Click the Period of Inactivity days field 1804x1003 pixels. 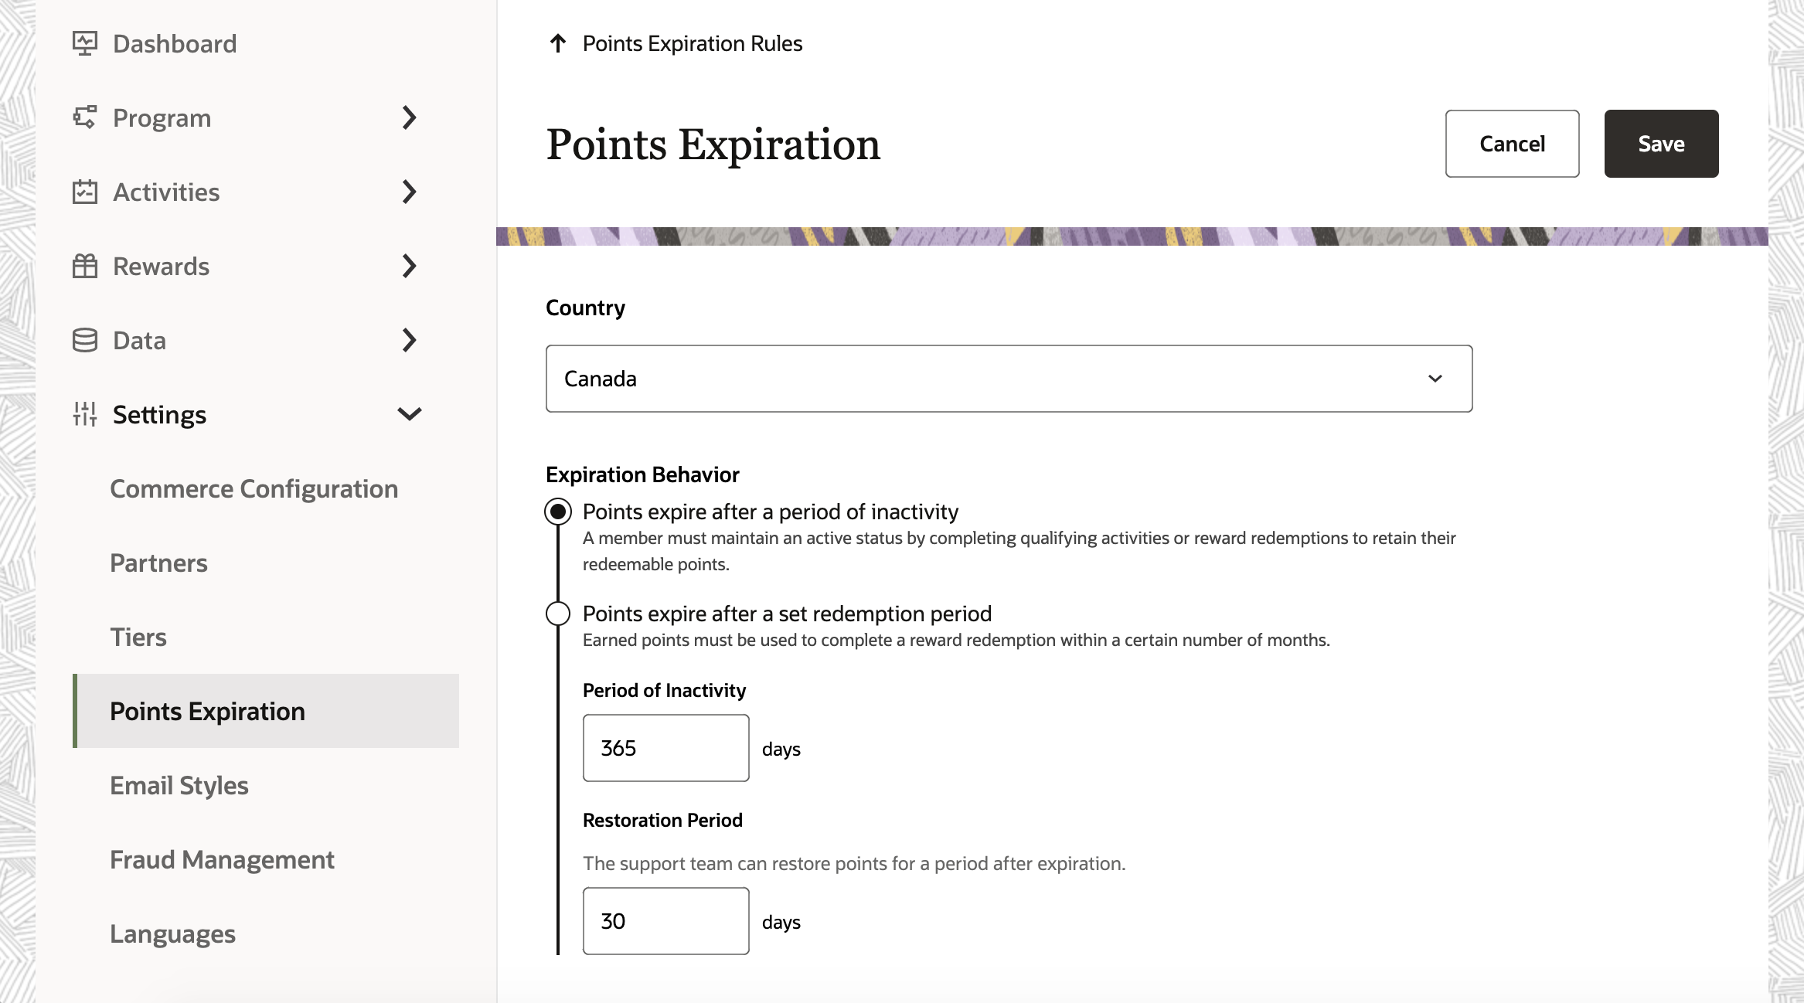(665, 748)
